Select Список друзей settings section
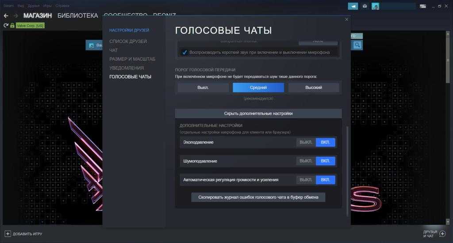 (x=128, y=41)
